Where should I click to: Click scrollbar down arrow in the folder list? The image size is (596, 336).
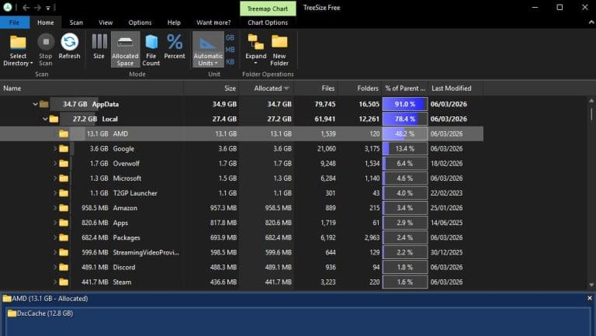[x=591, y=285]
